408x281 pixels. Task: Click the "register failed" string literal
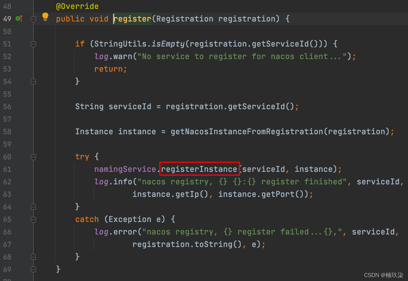tap(242, 232)
